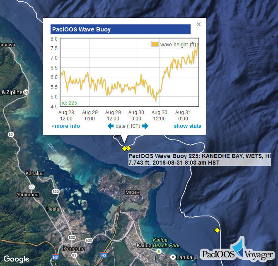The width and height of the screenshot is (278, 266).
Task: Click the Zipline camera attraction icon
Action: tap(26, 92)
